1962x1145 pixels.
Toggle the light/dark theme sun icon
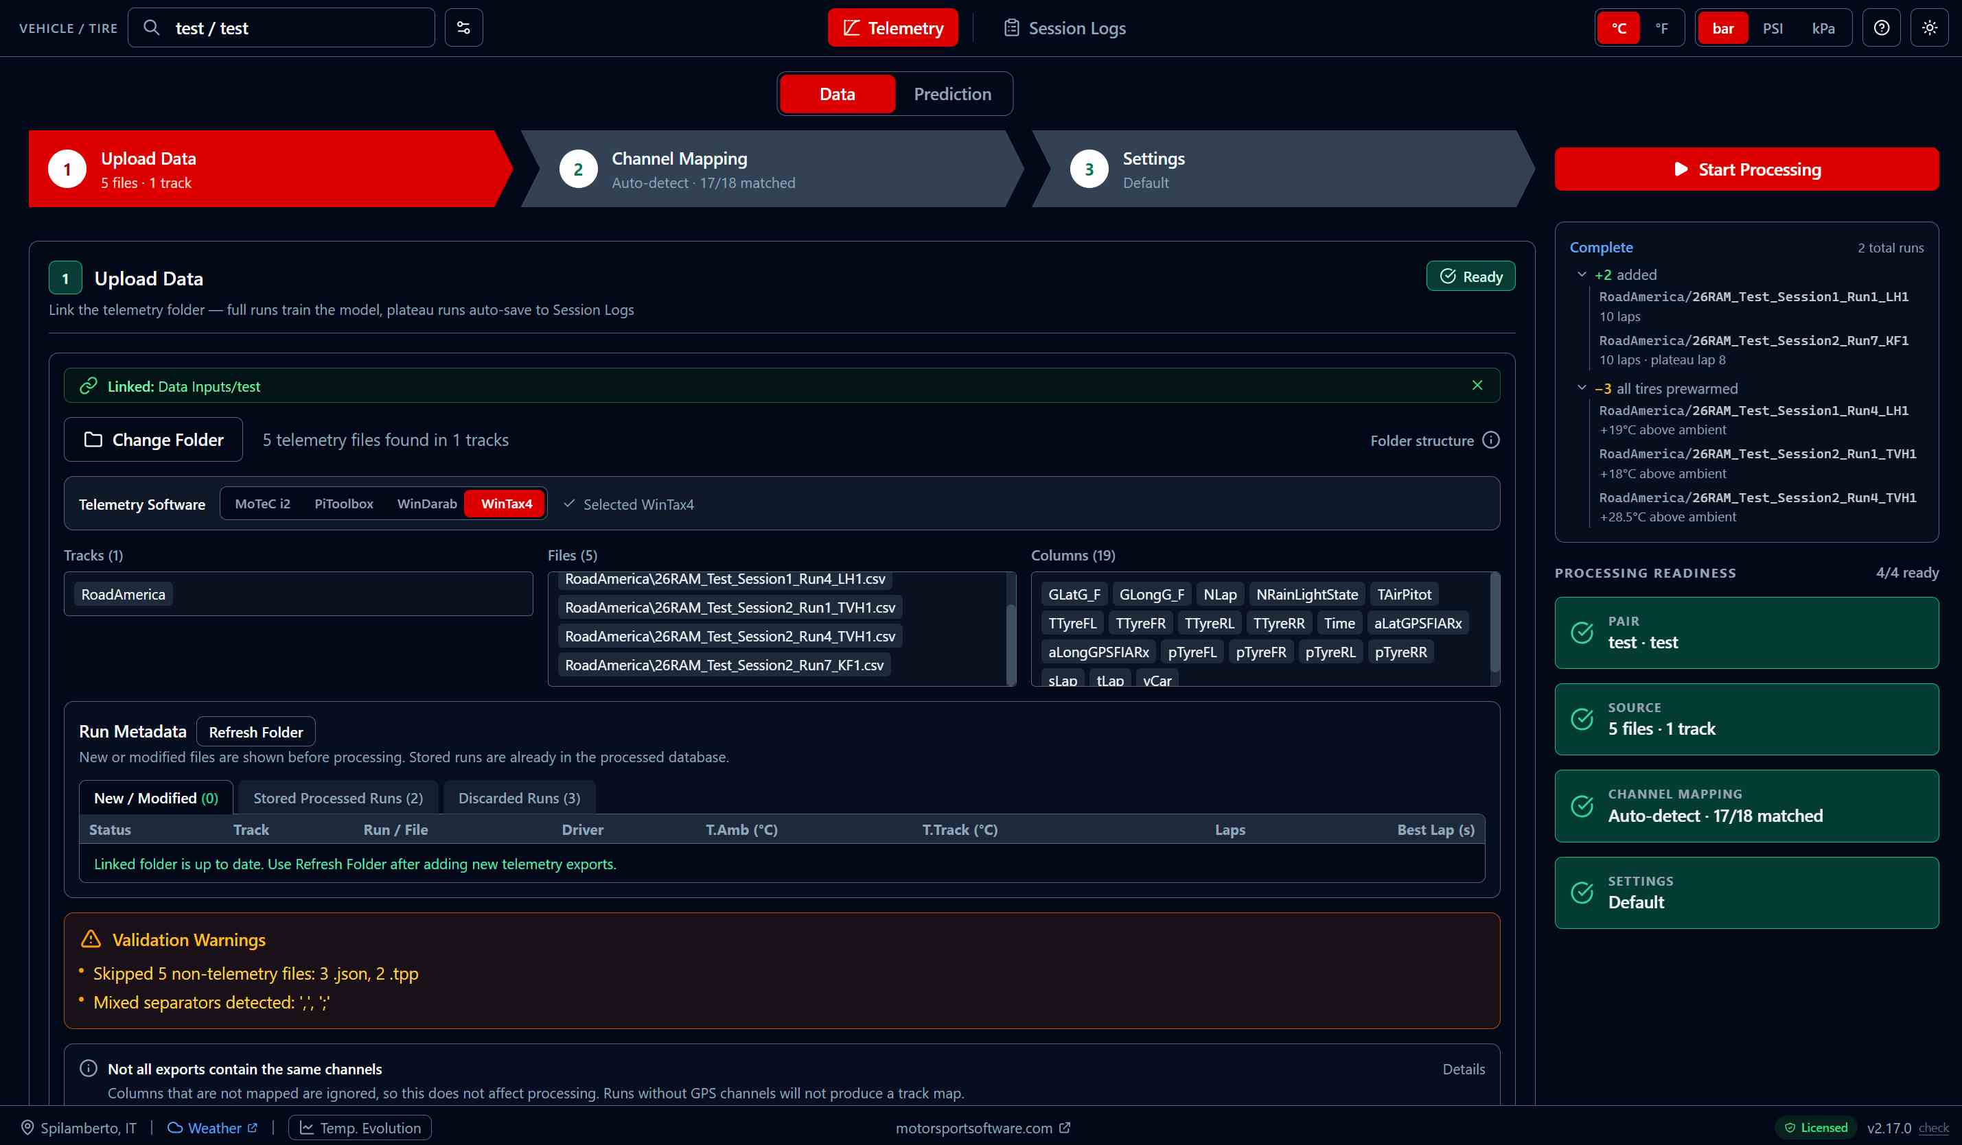click(x=1928, y=28)
